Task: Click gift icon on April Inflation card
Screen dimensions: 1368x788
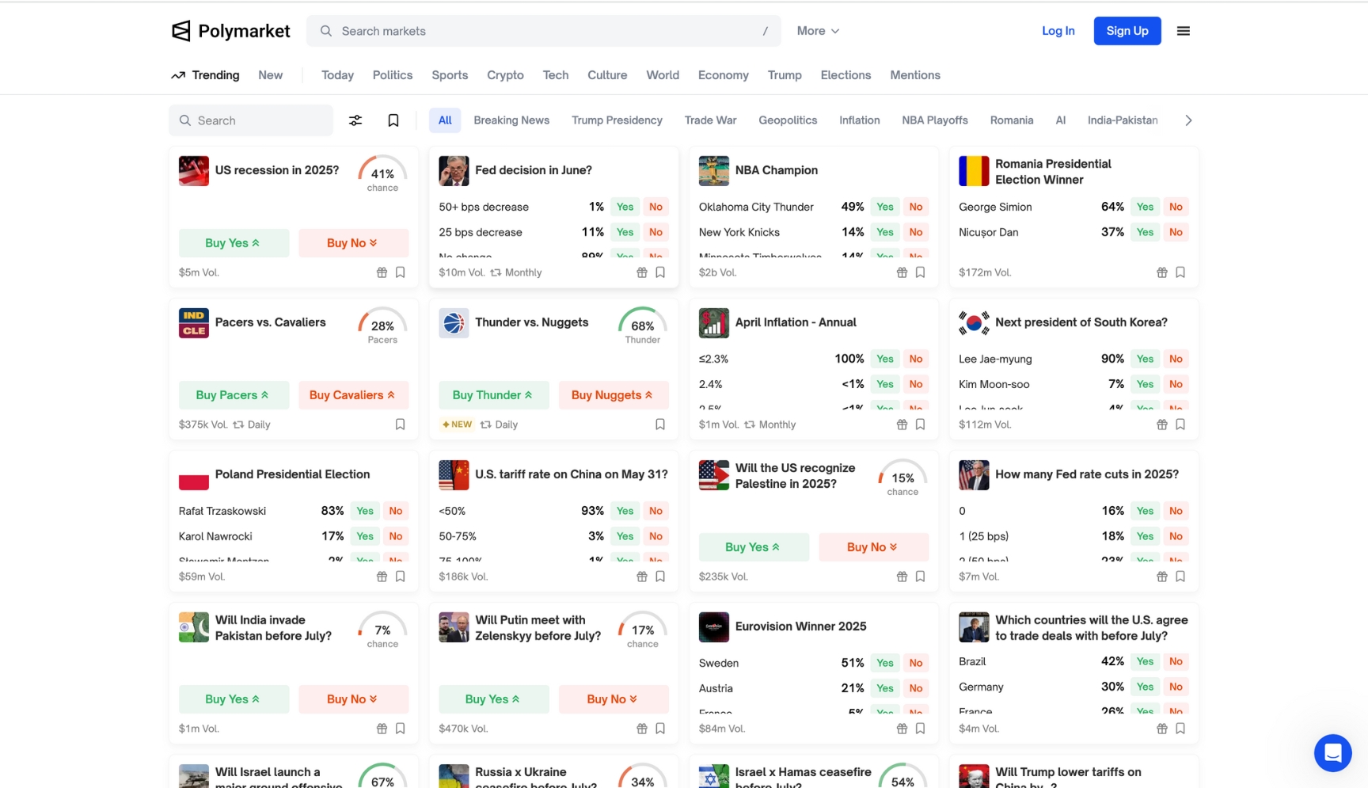Action: coord(902,424)
